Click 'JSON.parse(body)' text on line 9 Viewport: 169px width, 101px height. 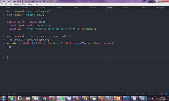tap(37, 40)
